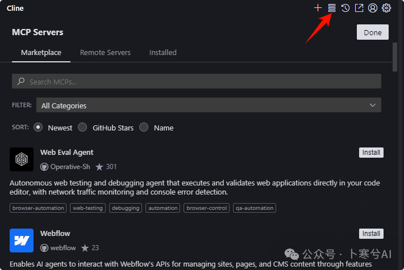Open the Account profile icon
The height and width of the screenshot is (270, 404).
[x=373, y=8]
